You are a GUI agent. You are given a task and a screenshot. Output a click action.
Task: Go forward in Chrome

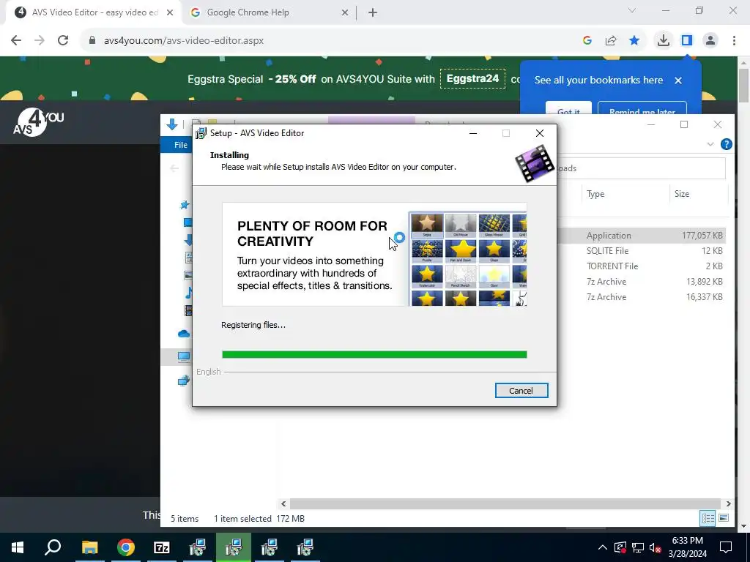pyautogui.click(x=40, y=41)
